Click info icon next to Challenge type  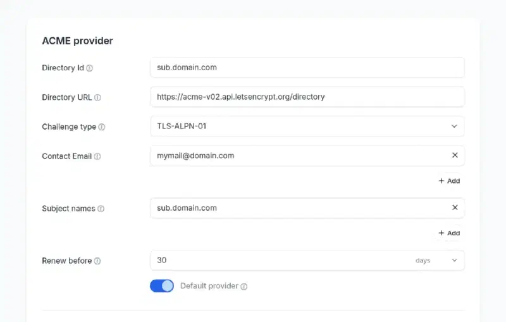coord(102,127)
